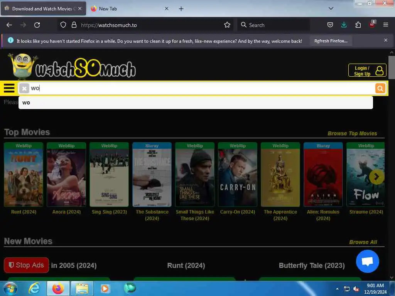This screenshot has width=395, height=296.
Task: Open the Save to Pocket icon
Action: click(330, 25)
